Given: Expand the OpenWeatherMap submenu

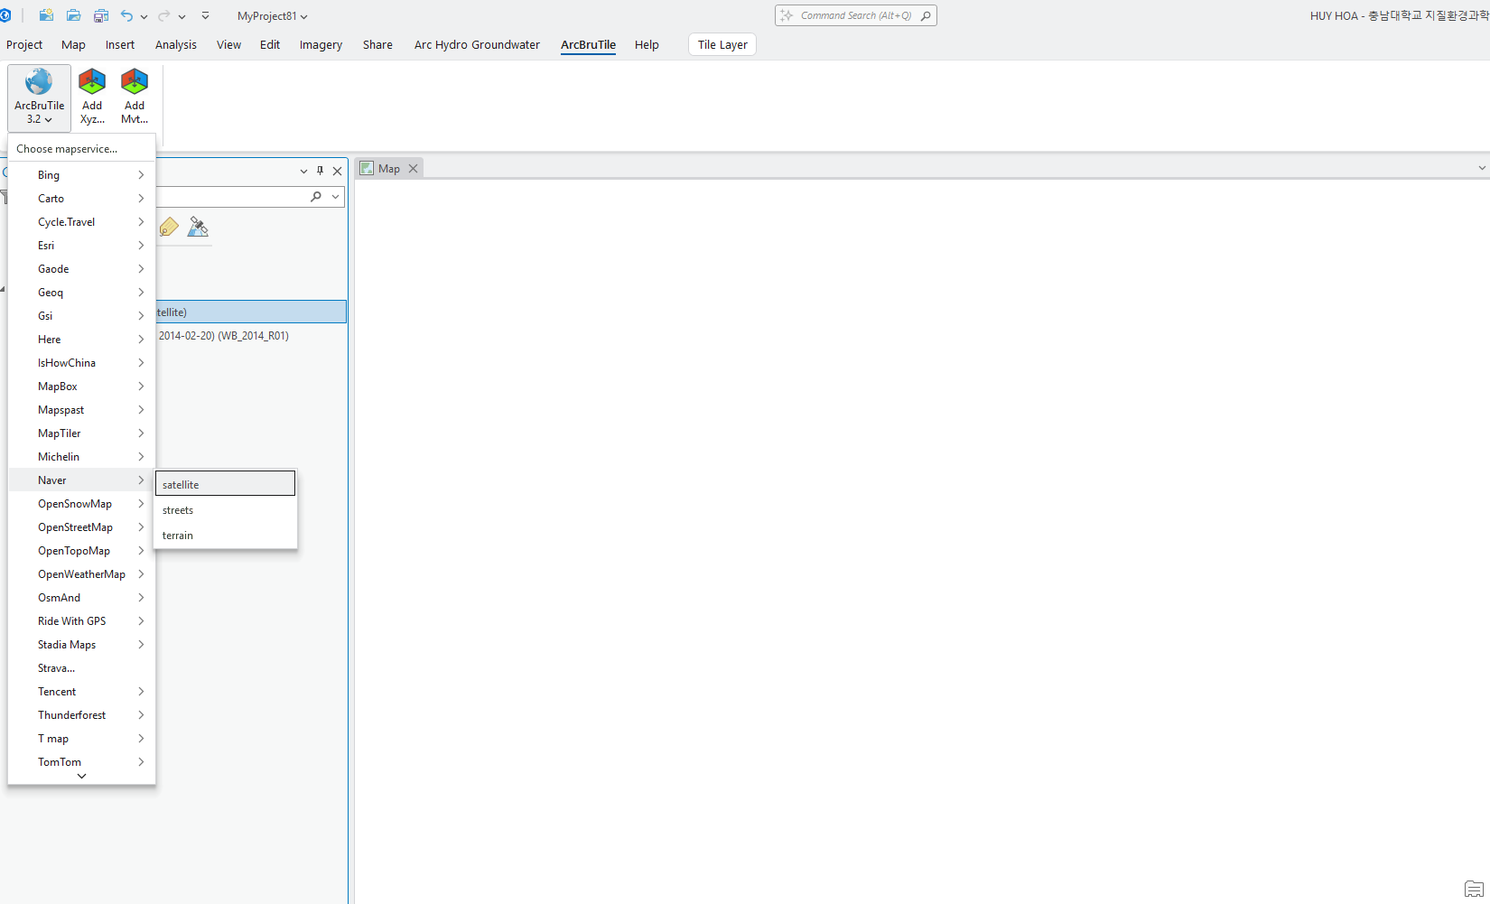Looking at the screenshot, I should pos(81,574).
